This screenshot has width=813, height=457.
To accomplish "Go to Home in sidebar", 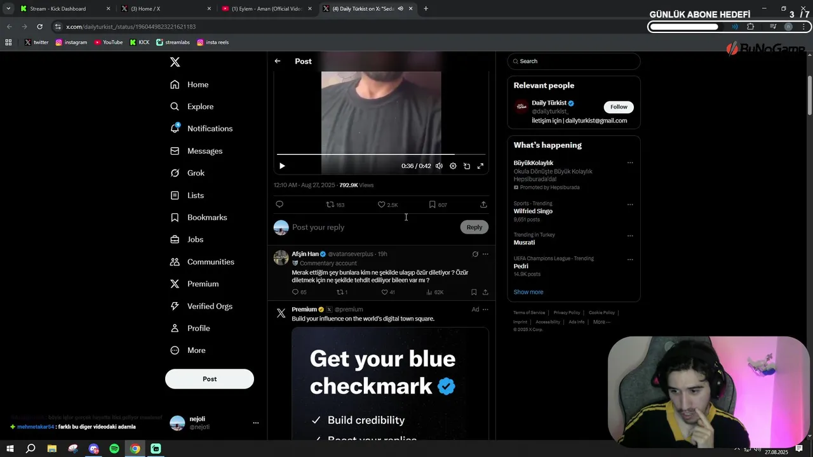I will pos(190,84).
